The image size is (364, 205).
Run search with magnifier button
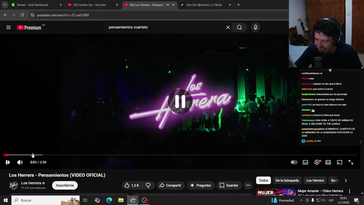click(239, 27)
